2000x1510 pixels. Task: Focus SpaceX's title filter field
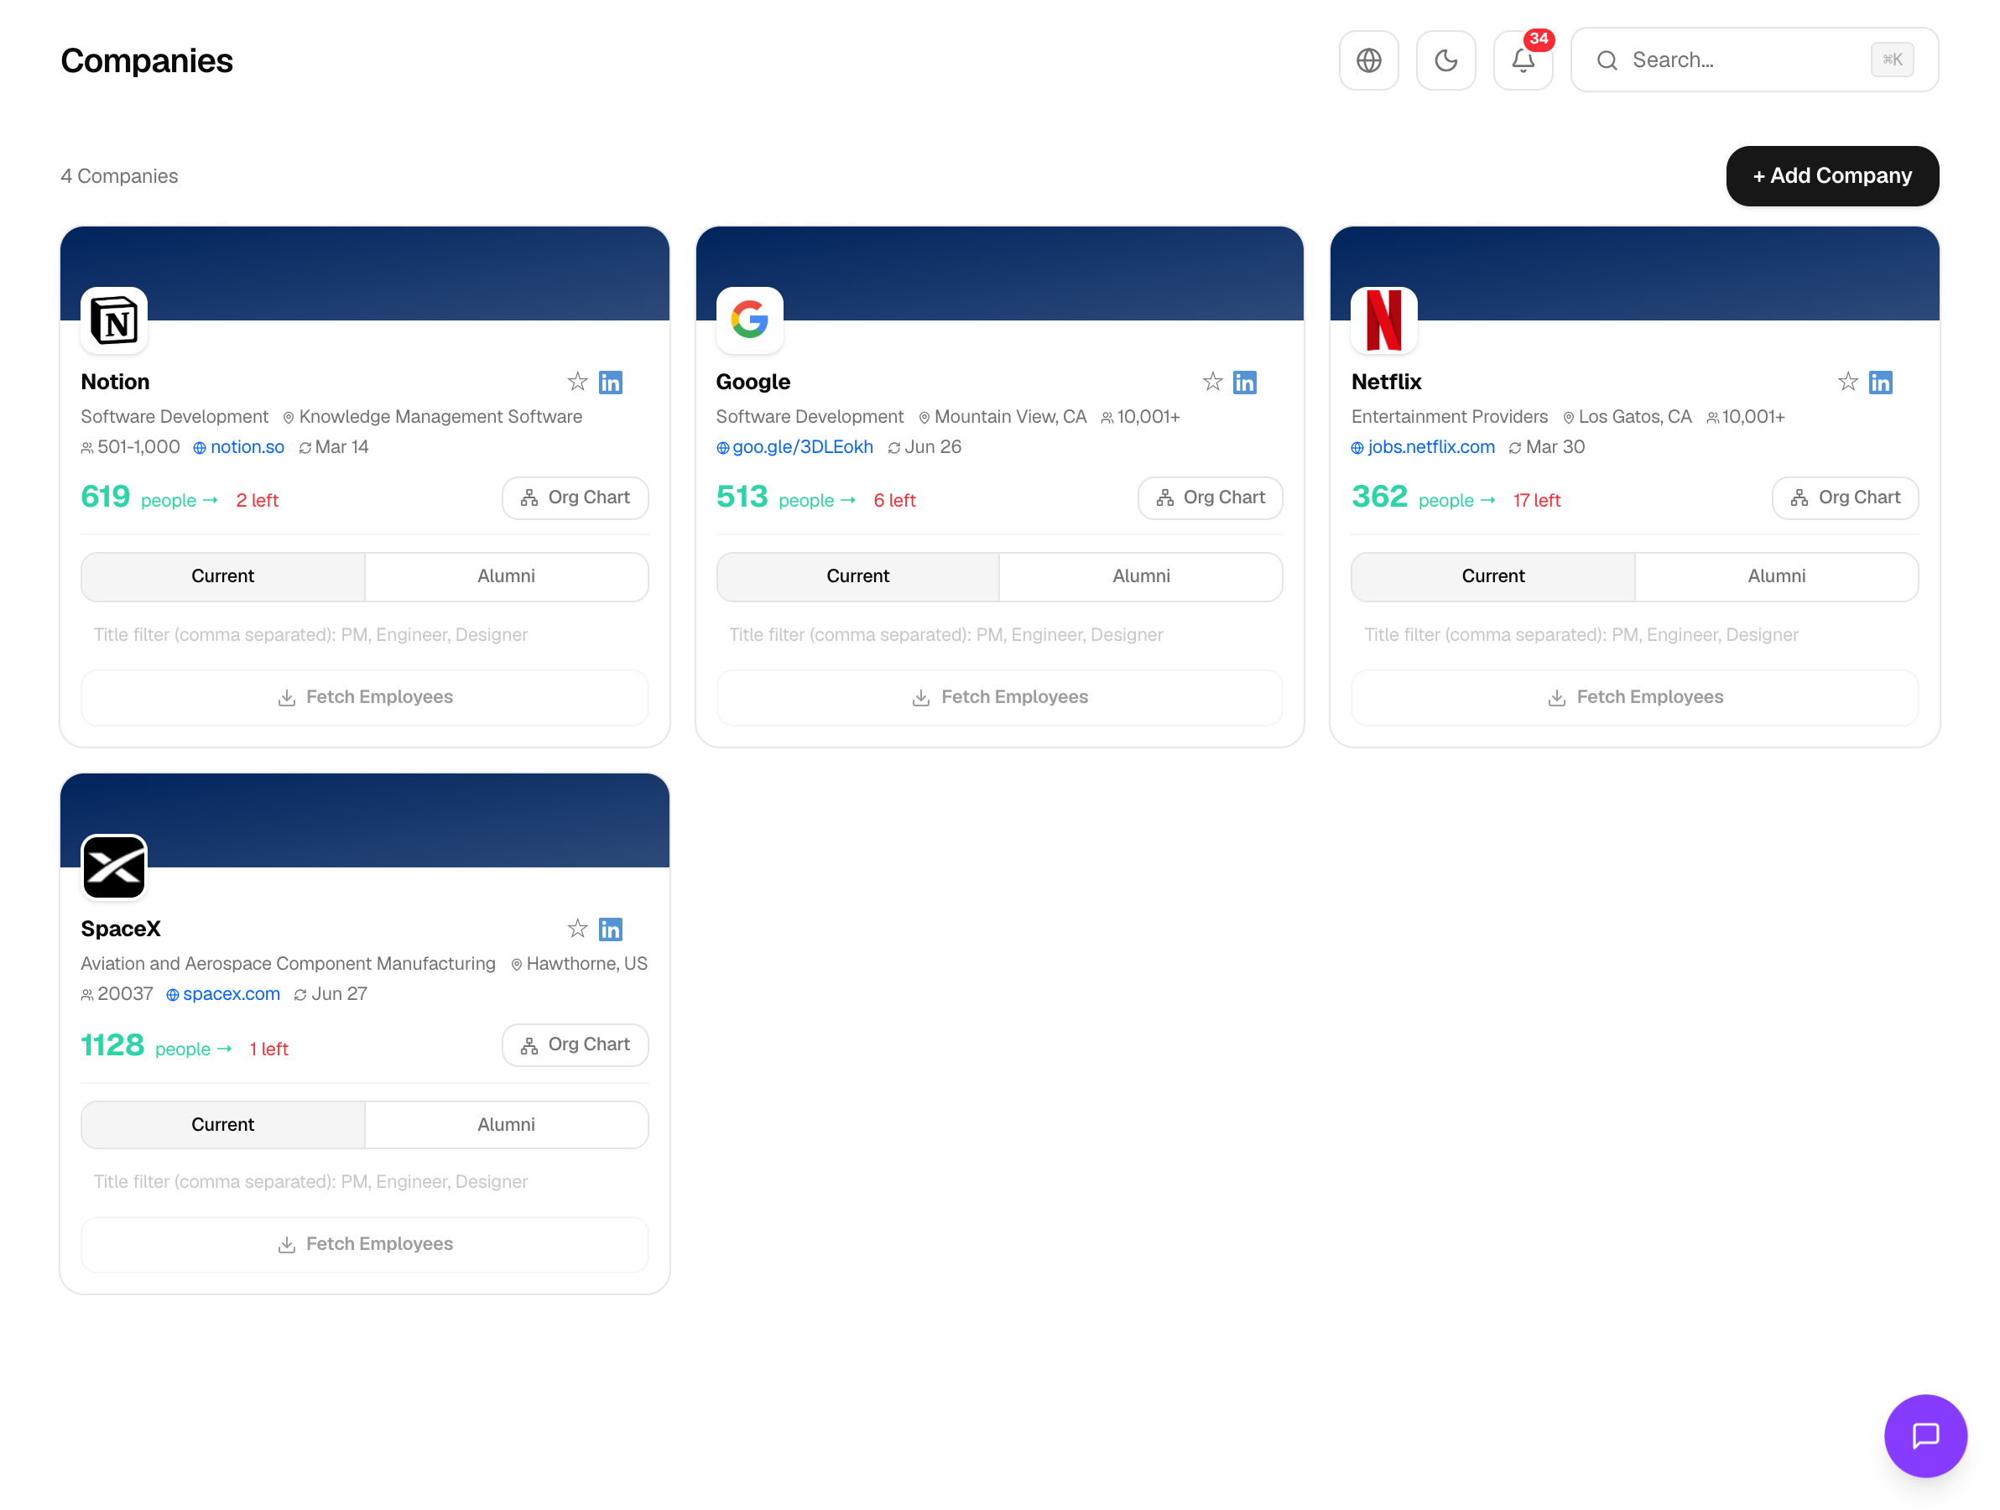(x=364, y=1182)
